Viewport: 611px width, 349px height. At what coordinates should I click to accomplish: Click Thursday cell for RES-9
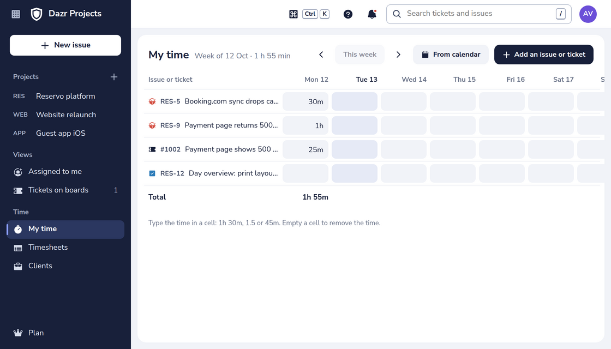click(x=453, y=125)
